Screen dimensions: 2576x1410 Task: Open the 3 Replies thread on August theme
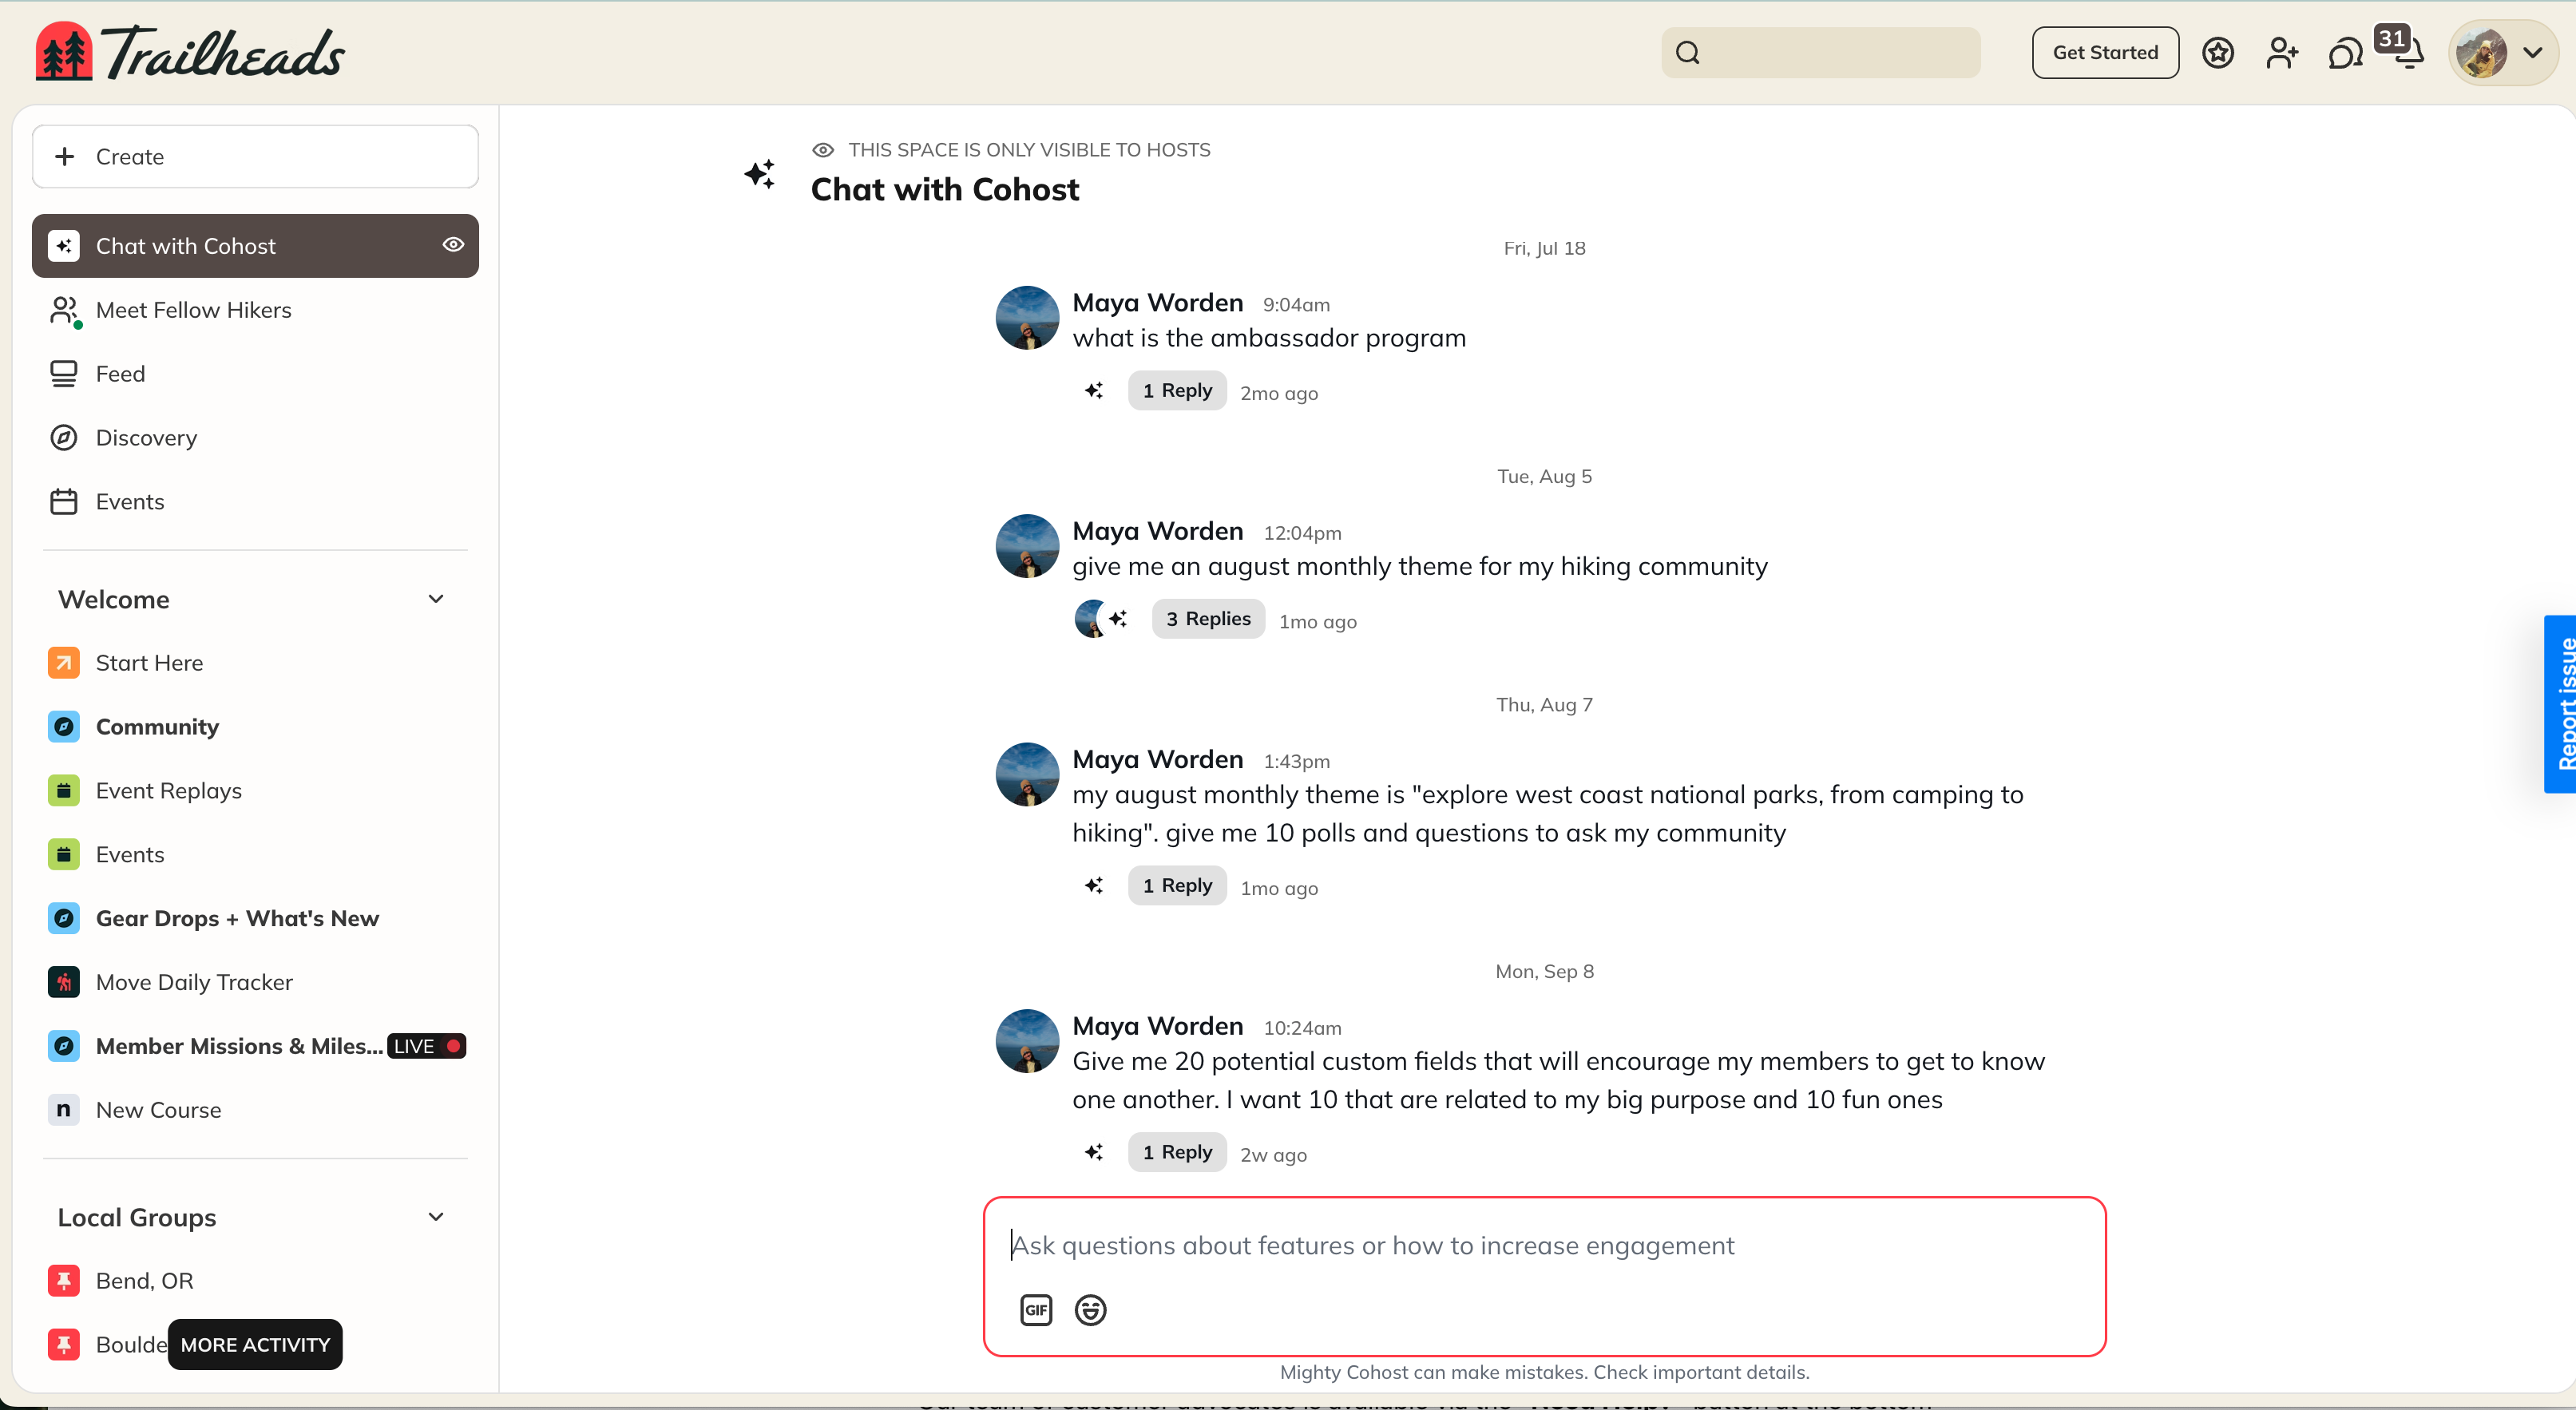tap(1207, 618)
